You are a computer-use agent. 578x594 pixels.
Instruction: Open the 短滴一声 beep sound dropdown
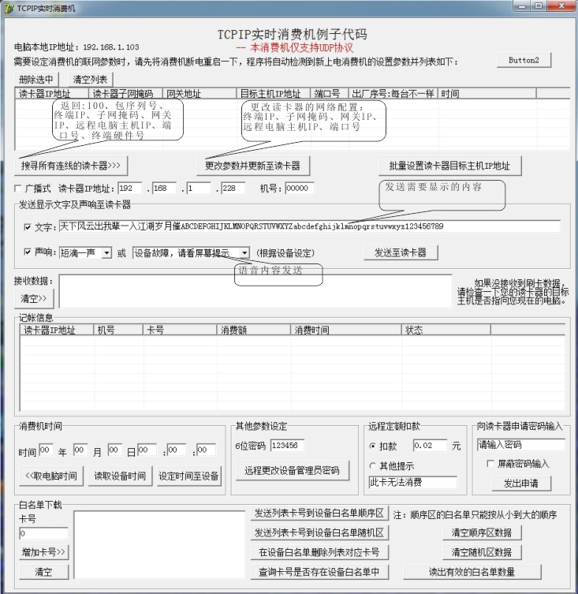pos(106,253)
